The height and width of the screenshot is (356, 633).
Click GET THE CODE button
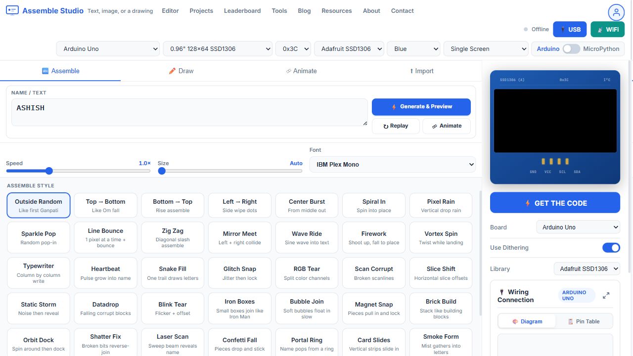555,203
